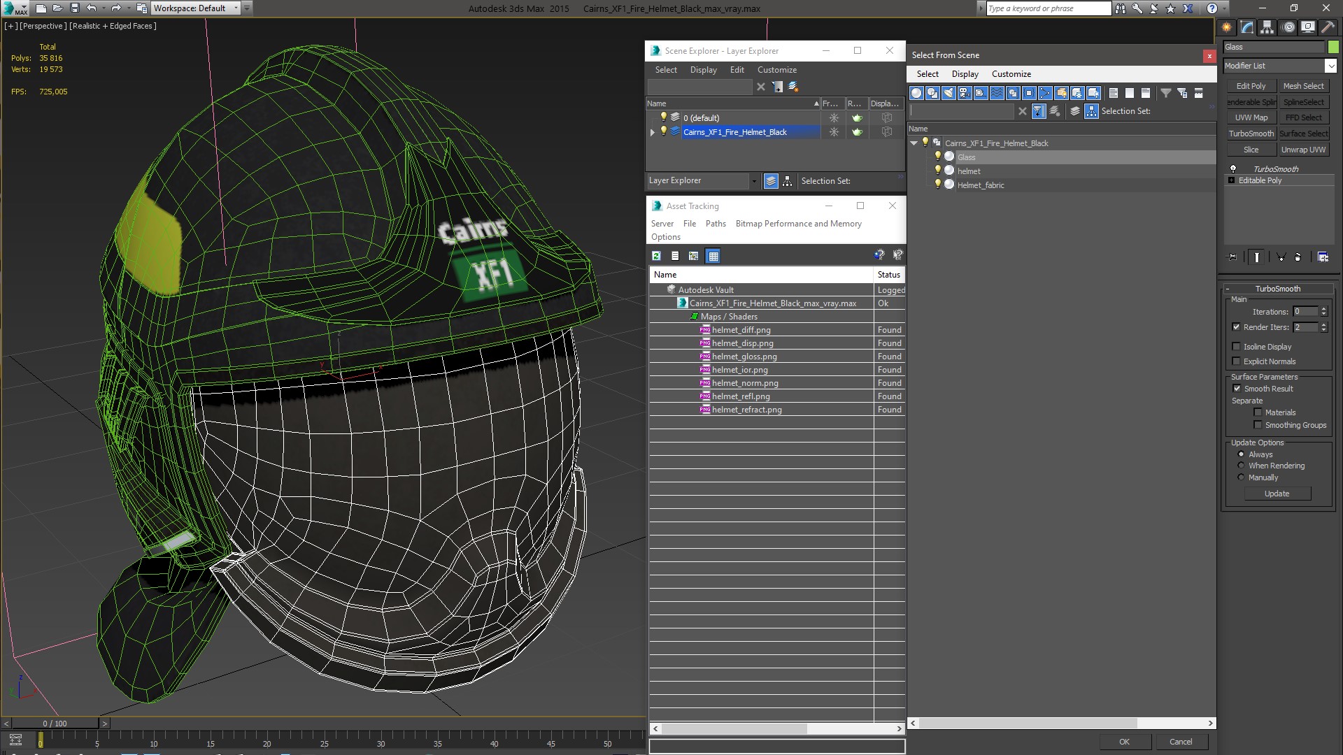Expand the Editable Poly stack entry
1343x755 pixels.
click(1232, 180)
